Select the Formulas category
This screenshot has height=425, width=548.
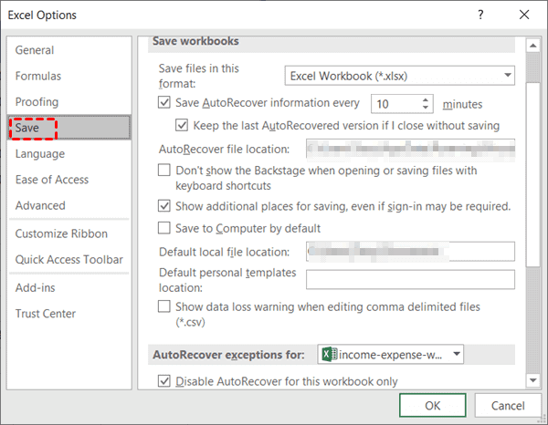coord(38,76)
